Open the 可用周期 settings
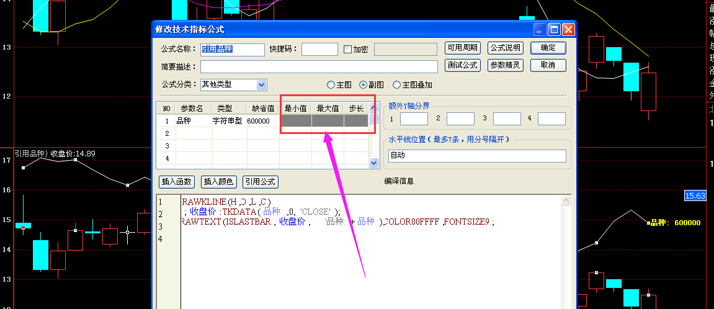The height and width of the screenshot is (309, 714). [462, 48]
